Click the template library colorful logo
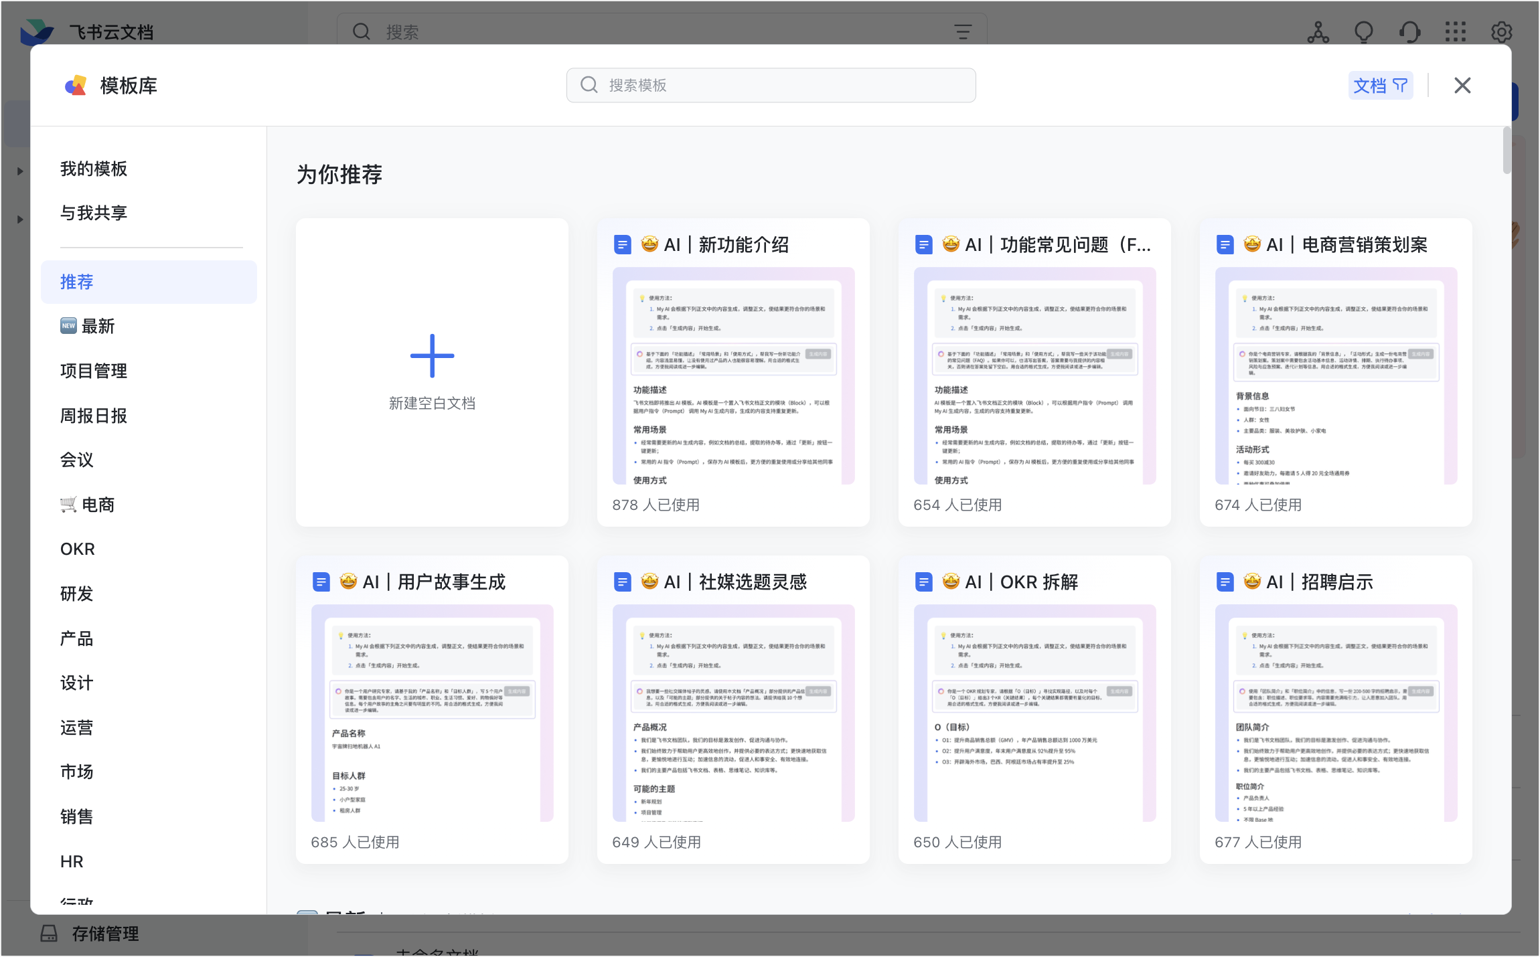Viewport: 1540px width, 957px height. coord(76,86)
